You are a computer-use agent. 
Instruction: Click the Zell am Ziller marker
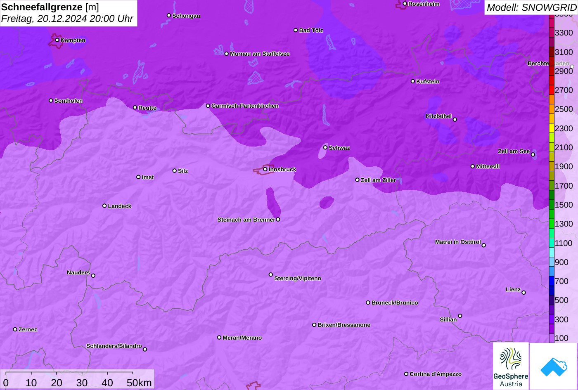click(x=358, y=180)
